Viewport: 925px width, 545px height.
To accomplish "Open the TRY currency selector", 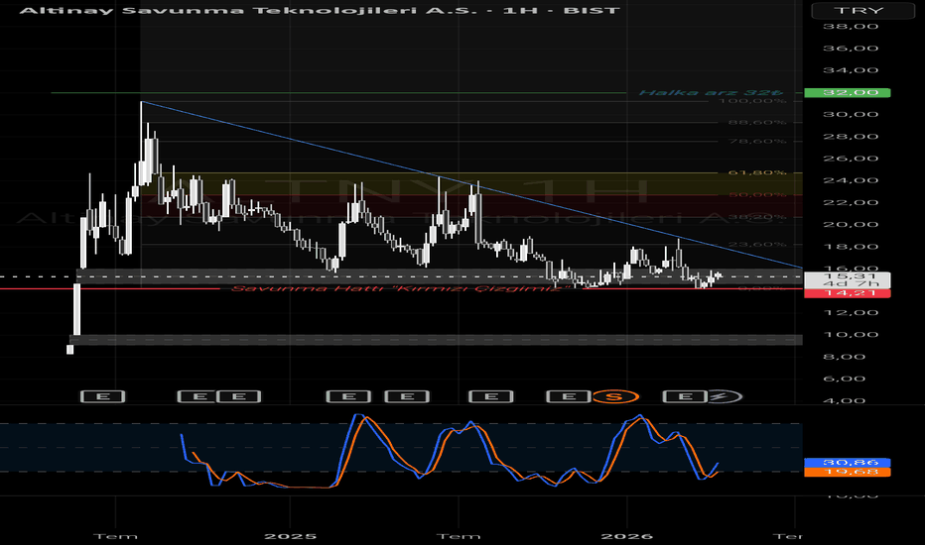I will tap(861, 11).
